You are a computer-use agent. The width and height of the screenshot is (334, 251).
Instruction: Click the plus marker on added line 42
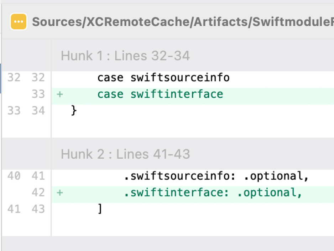point(60,193)
